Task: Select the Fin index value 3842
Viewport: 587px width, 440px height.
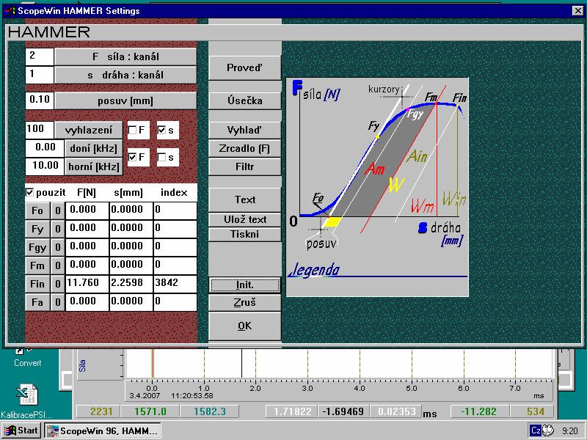Action: (175, 284)
